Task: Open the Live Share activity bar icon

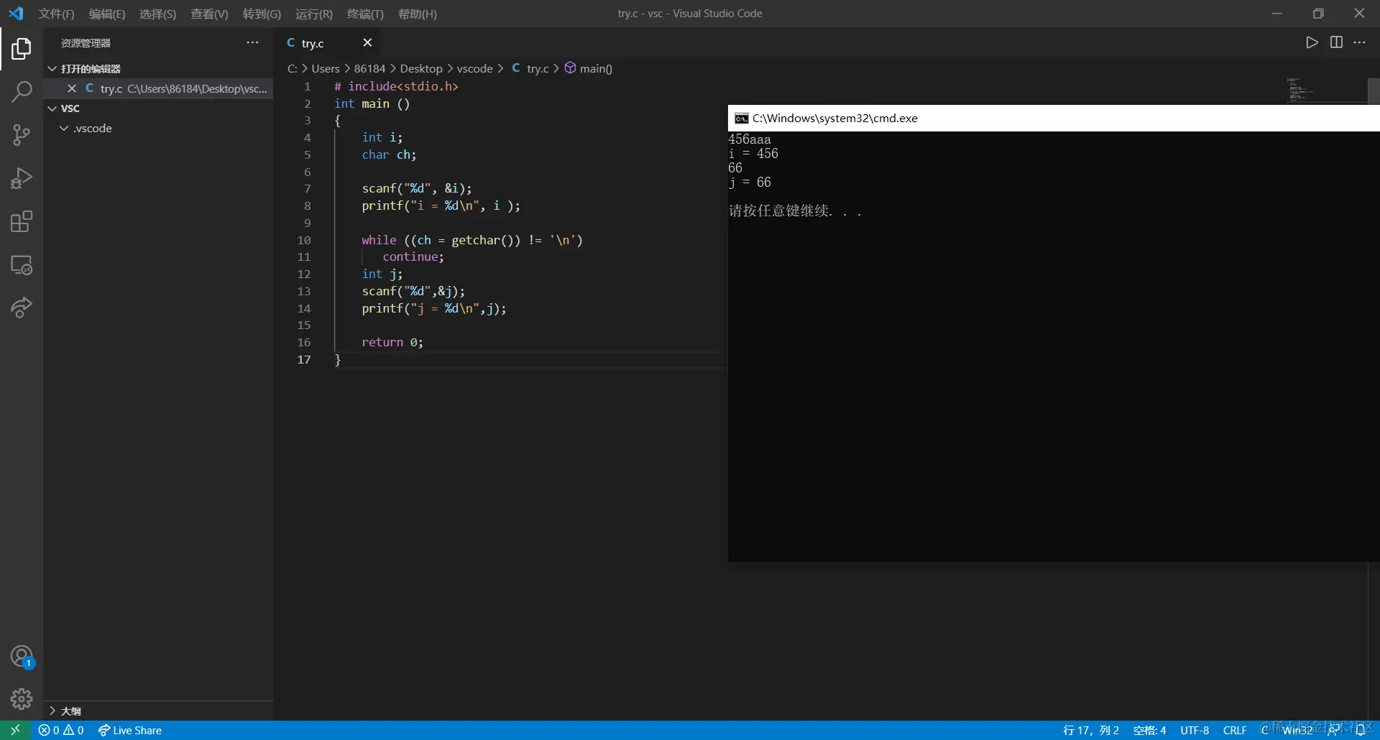Action: coord(22,308)
